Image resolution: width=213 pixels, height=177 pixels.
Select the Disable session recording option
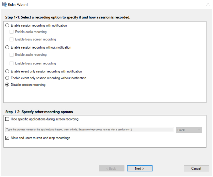(x=7, y=85)
